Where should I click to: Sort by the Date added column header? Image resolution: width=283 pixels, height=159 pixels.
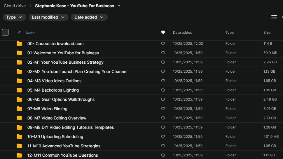click(182, 33)
